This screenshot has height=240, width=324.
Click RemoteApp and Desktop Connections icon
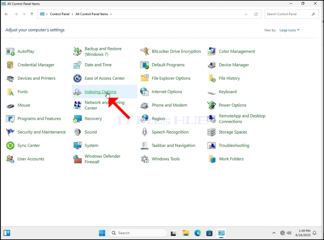[x=211, y=119]
